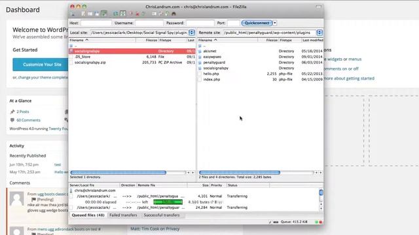Click the Comments bubble icon in At a Glance
Viewport: 419px width, 235px height.
12,120
